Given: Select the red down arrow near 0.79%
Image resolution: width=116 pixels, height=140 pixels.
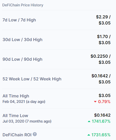Looking at the screenshot, I should (x=95, y=102).
